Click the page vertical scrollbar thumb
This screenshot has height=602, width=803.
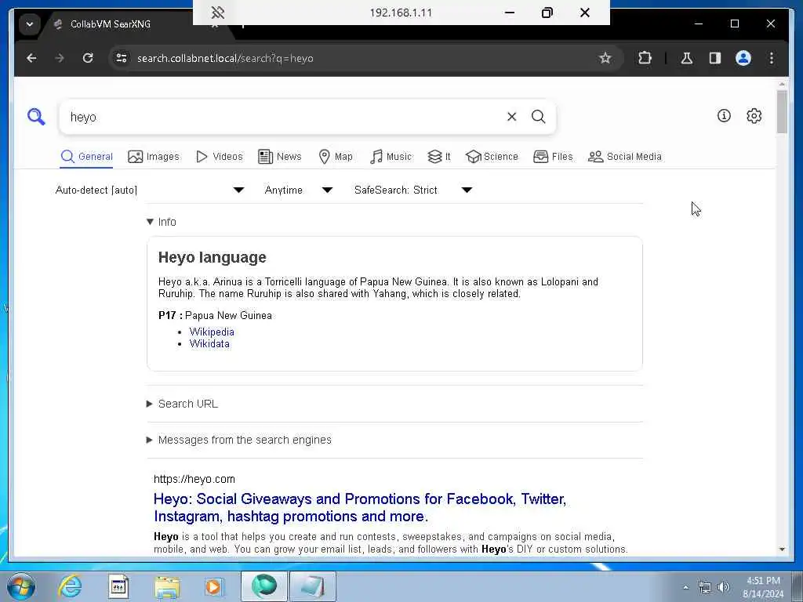(x=782, y=111)
